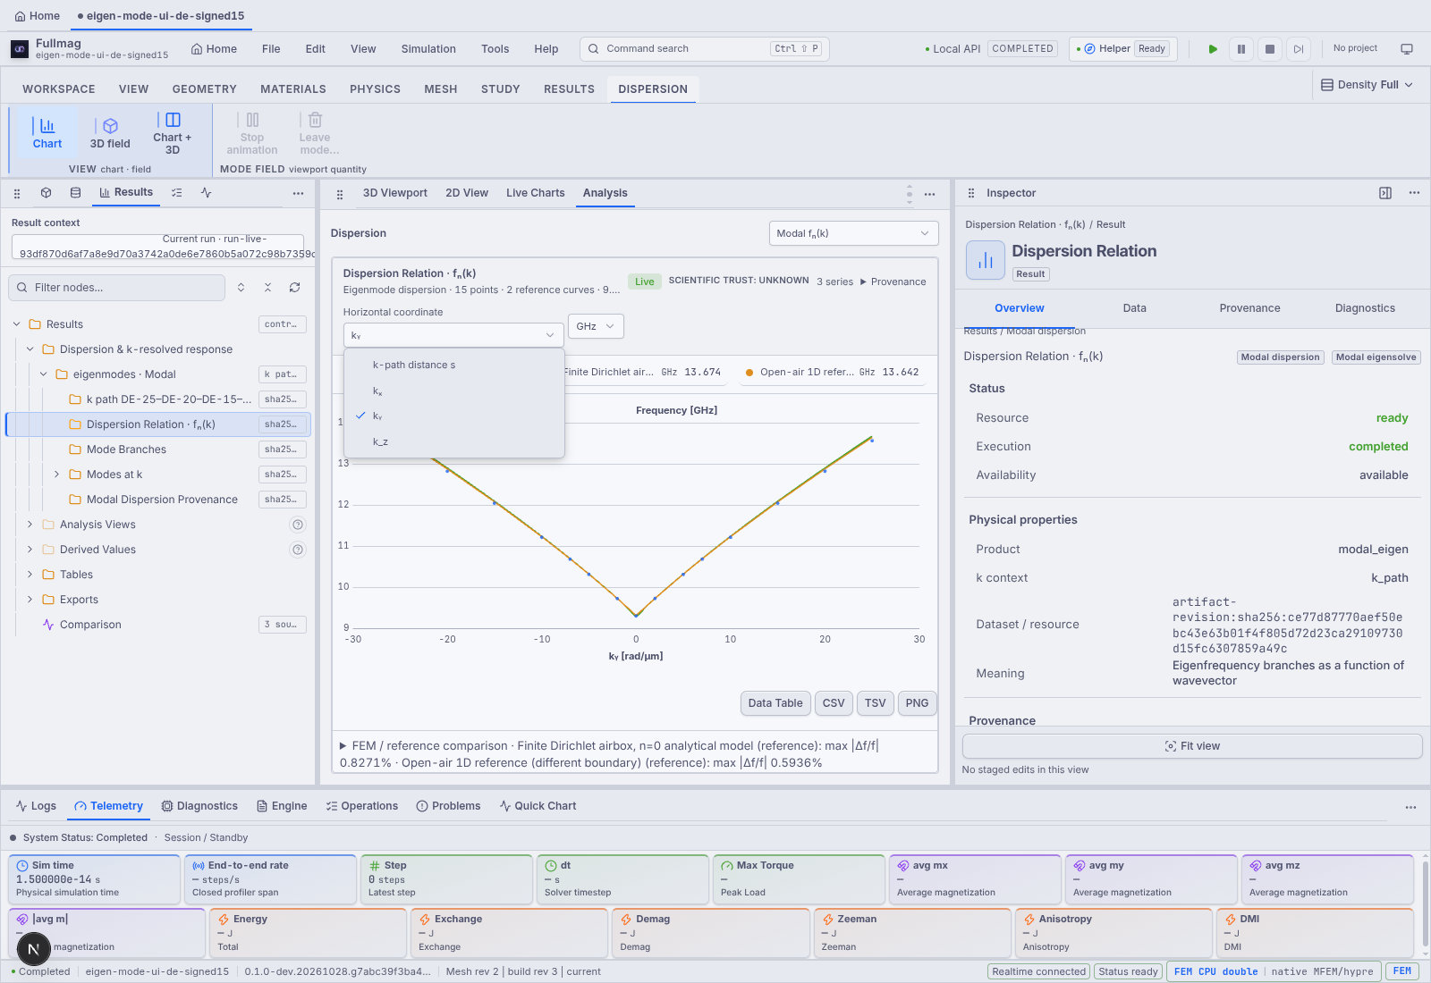Viewport: 1431px width, 983px height.
Task: Open the Modal fₙ(k) dropdown
Action: (x=853, y=233)
